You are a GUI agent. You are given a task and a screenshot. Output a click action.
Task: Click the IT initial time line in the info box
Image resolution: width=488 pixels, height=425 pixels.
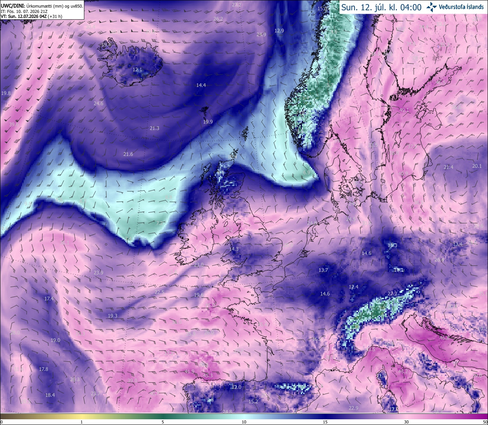(x=24, y=11)
